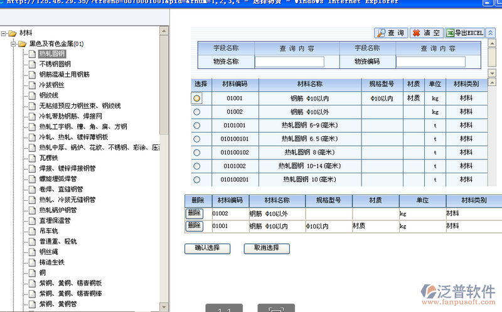Click document icon beside 不锈钢圆钢
The image size is (502, 312).
(x=31, y=64)
